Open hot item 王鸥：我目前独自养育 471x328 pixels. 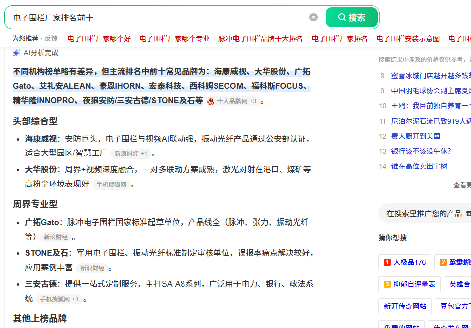point(431,106)
